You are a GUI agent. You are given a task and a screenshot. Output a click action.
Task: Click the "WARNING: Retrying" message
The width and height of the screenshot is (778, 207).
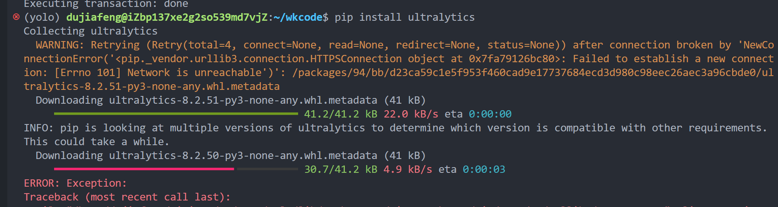(87, 45)
